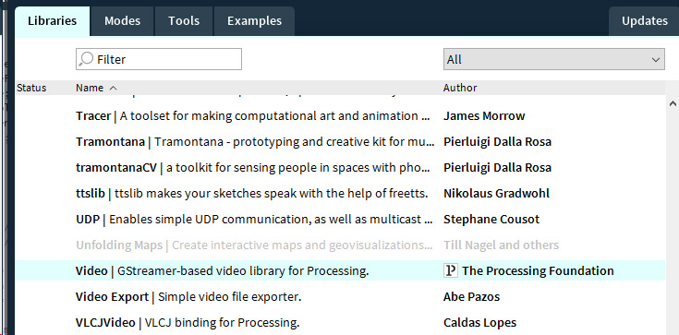Select the UDP library row
Image resolution: width=679 pixels, height=335 pixels.
[340, 219]
